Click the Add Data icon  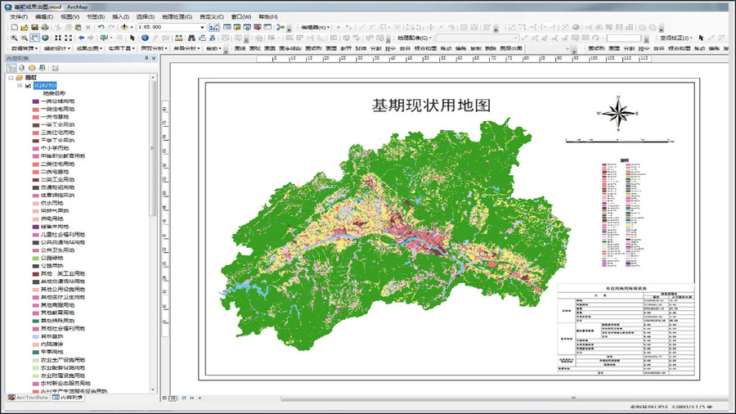click(x=124, y=27)
